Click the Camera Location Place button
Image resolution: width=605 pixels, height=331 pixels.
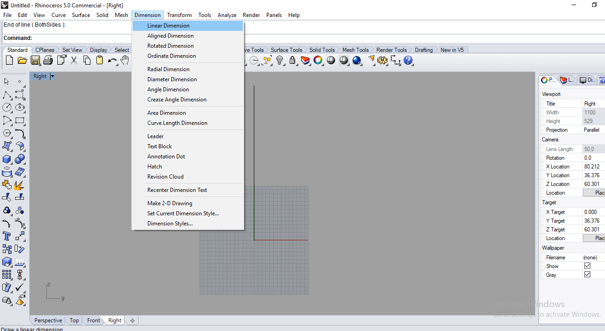point(594,193)
